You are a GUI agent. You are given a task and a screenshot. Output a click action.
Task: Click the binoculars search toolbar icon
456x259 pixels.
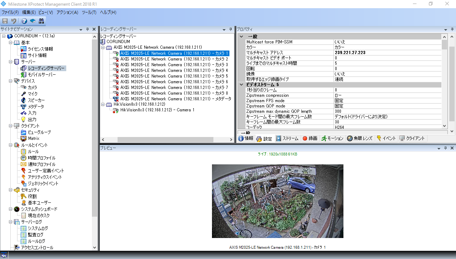click(41, 21)
